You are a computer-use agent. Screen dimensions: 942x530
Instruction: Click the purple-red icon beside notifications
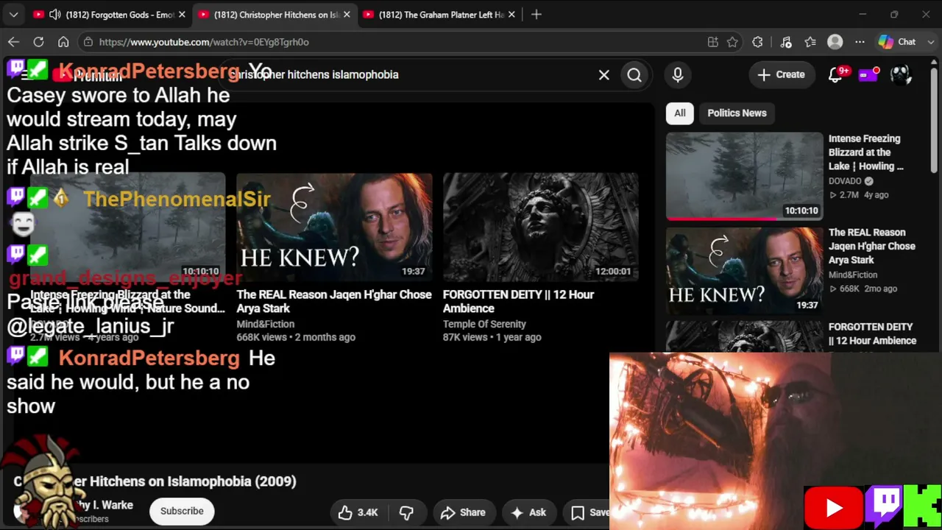(869, 74)
